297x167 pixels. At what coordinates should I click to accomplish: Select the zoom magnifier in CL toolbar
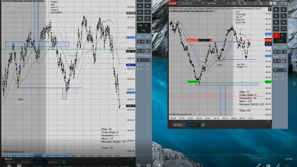tap(245, 3)
